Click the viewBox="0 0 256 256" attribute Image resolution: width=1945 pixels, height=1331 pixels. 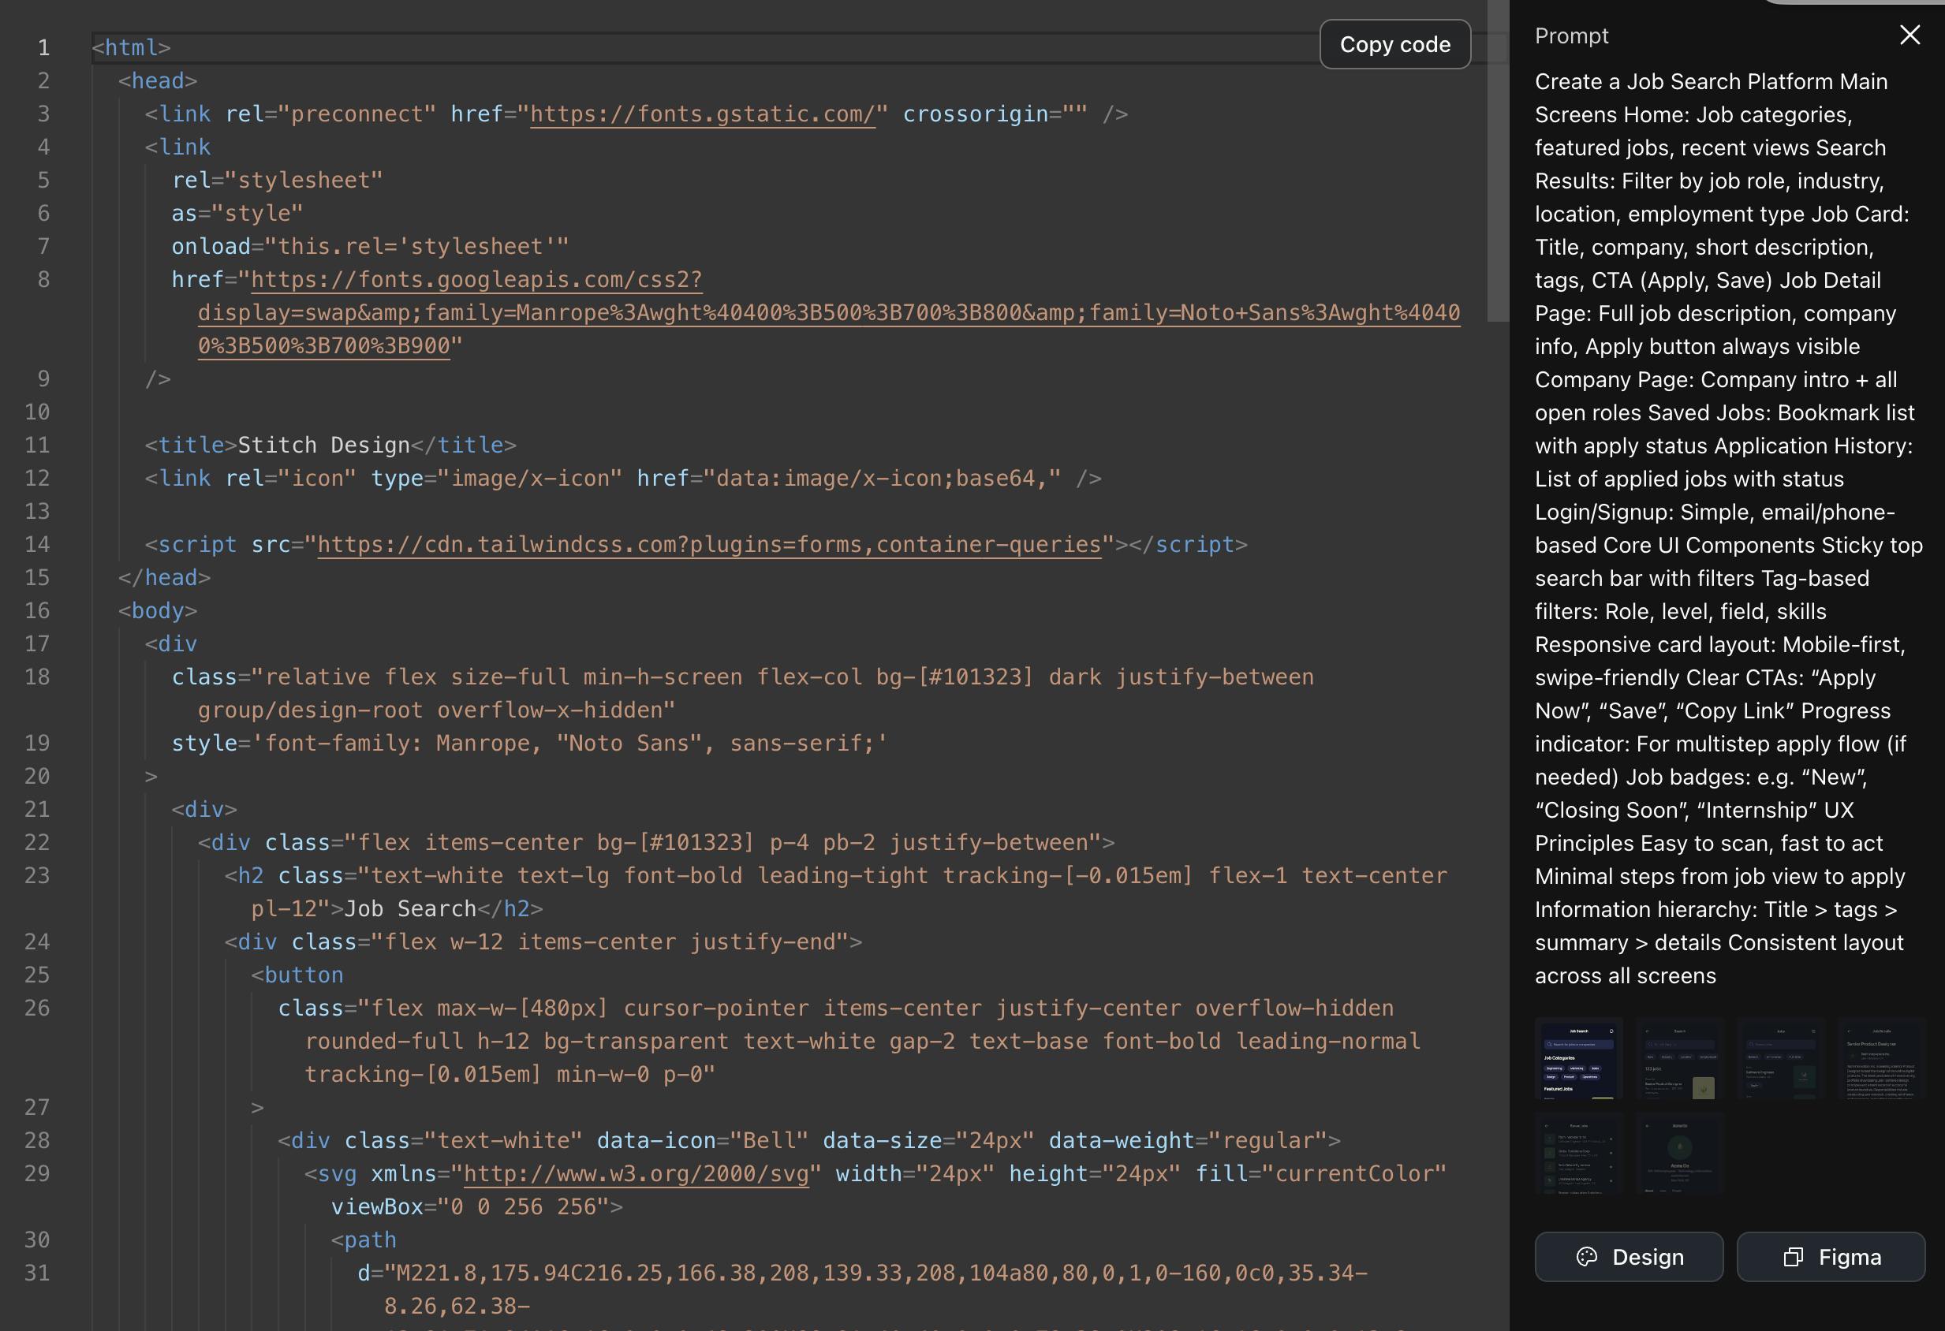click(x=470, y=1207)
